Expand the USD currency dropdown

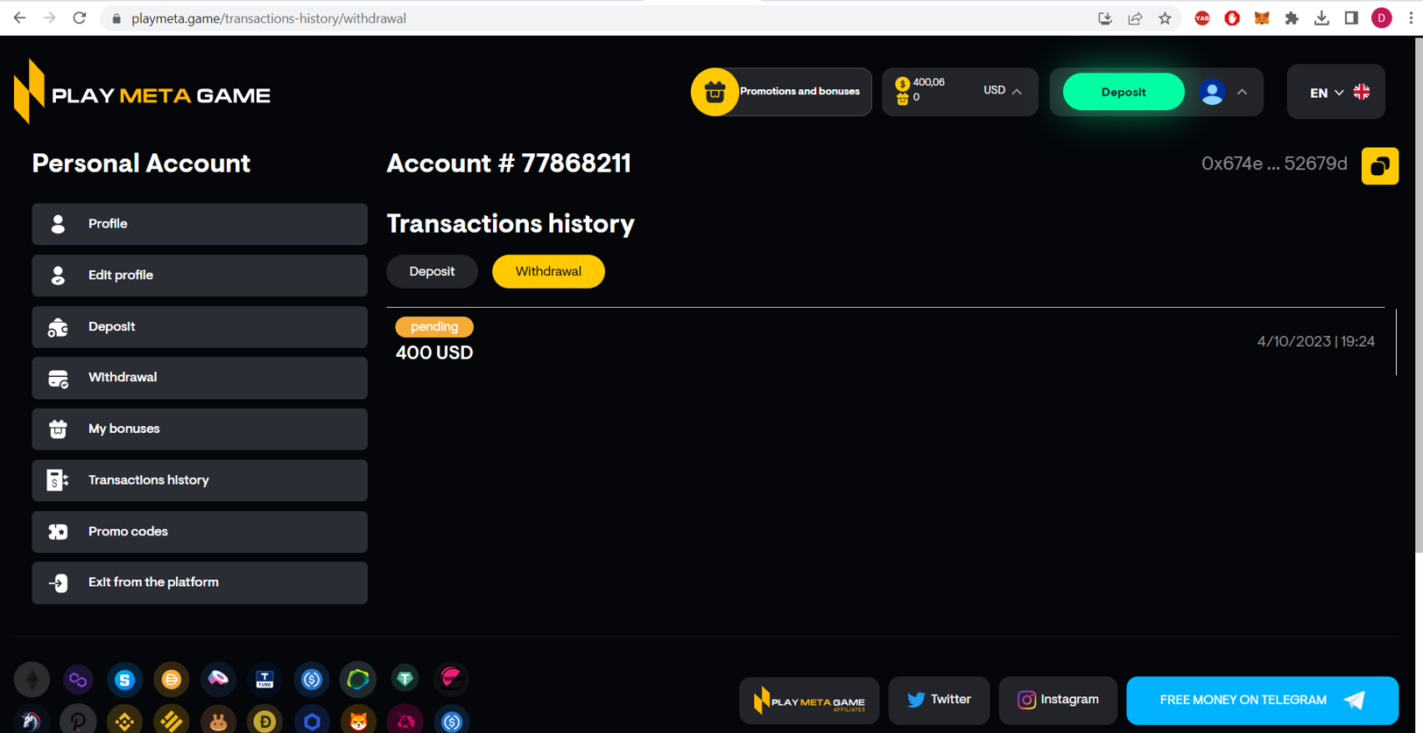1003,91
